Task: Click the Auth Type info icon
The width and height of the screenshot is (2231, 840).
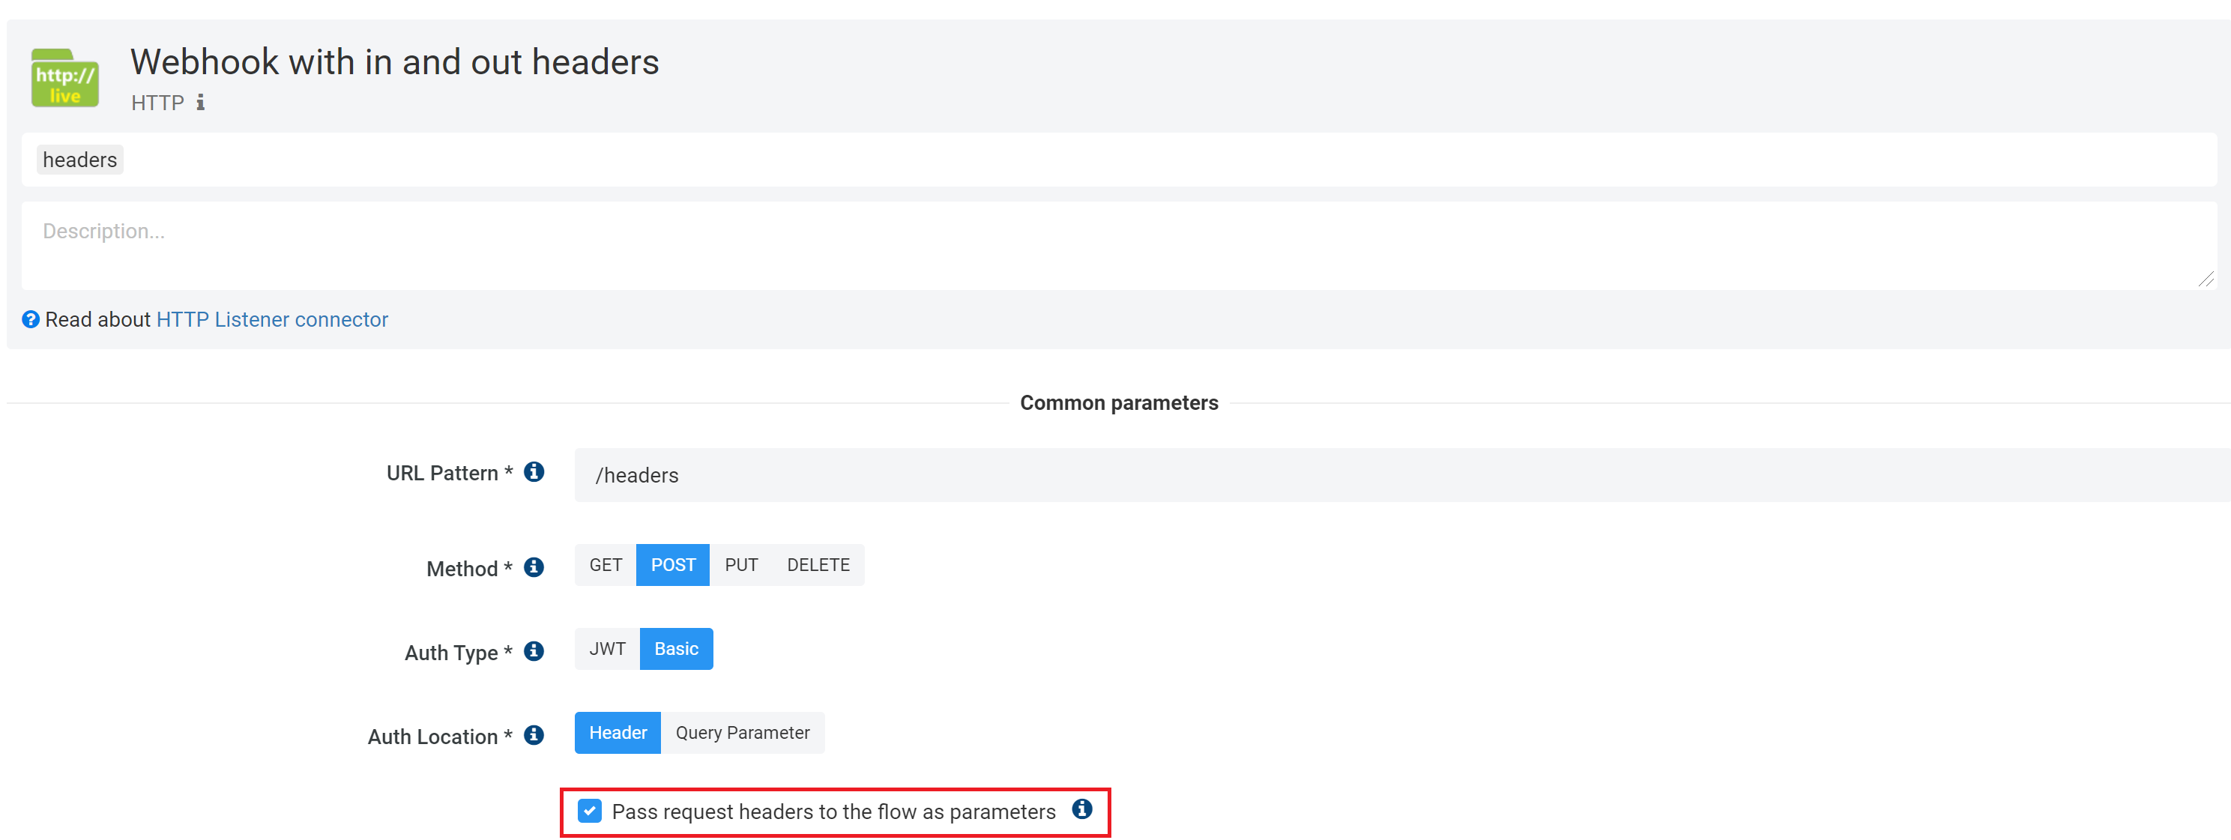Action: pyautogui.click(x=534, y=651)
